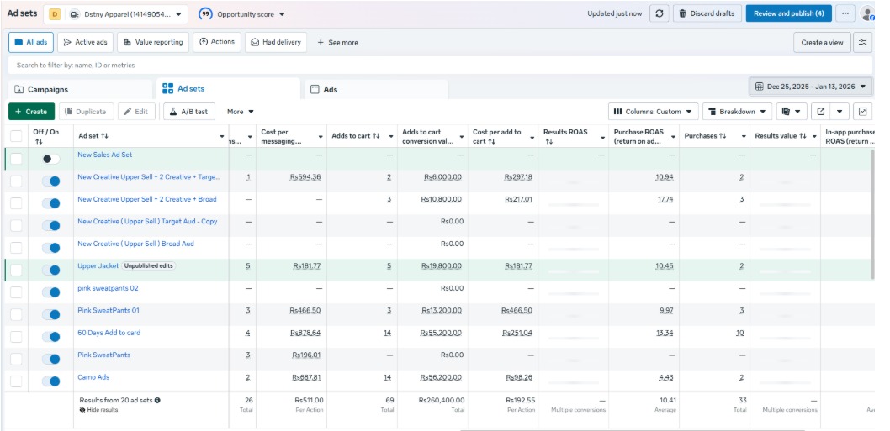Open the view settings sliders icon

coord(863,43)
